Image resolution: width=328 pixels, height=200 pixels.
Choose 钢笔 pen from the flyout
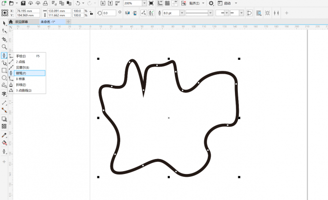(27, 73)
